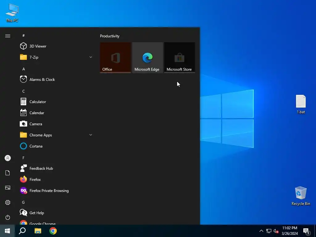Open the Get Help app
This screenshot has width=316, height=237.
click(x=57, y=213)
